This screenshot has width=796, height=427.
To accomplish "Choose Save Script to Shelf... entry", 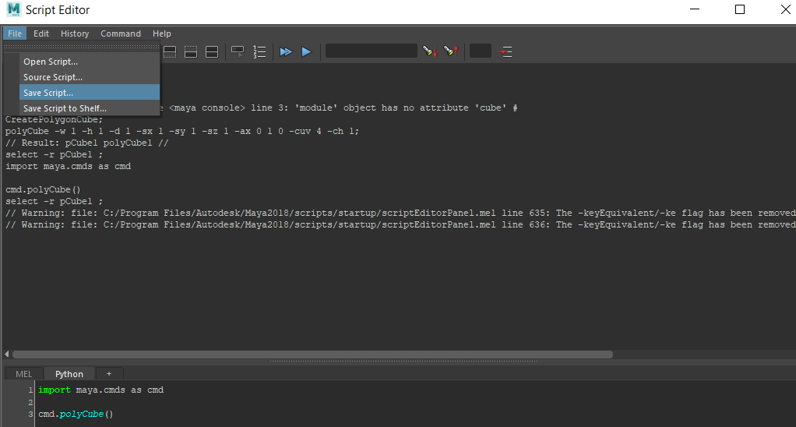I will coord(90,108).
